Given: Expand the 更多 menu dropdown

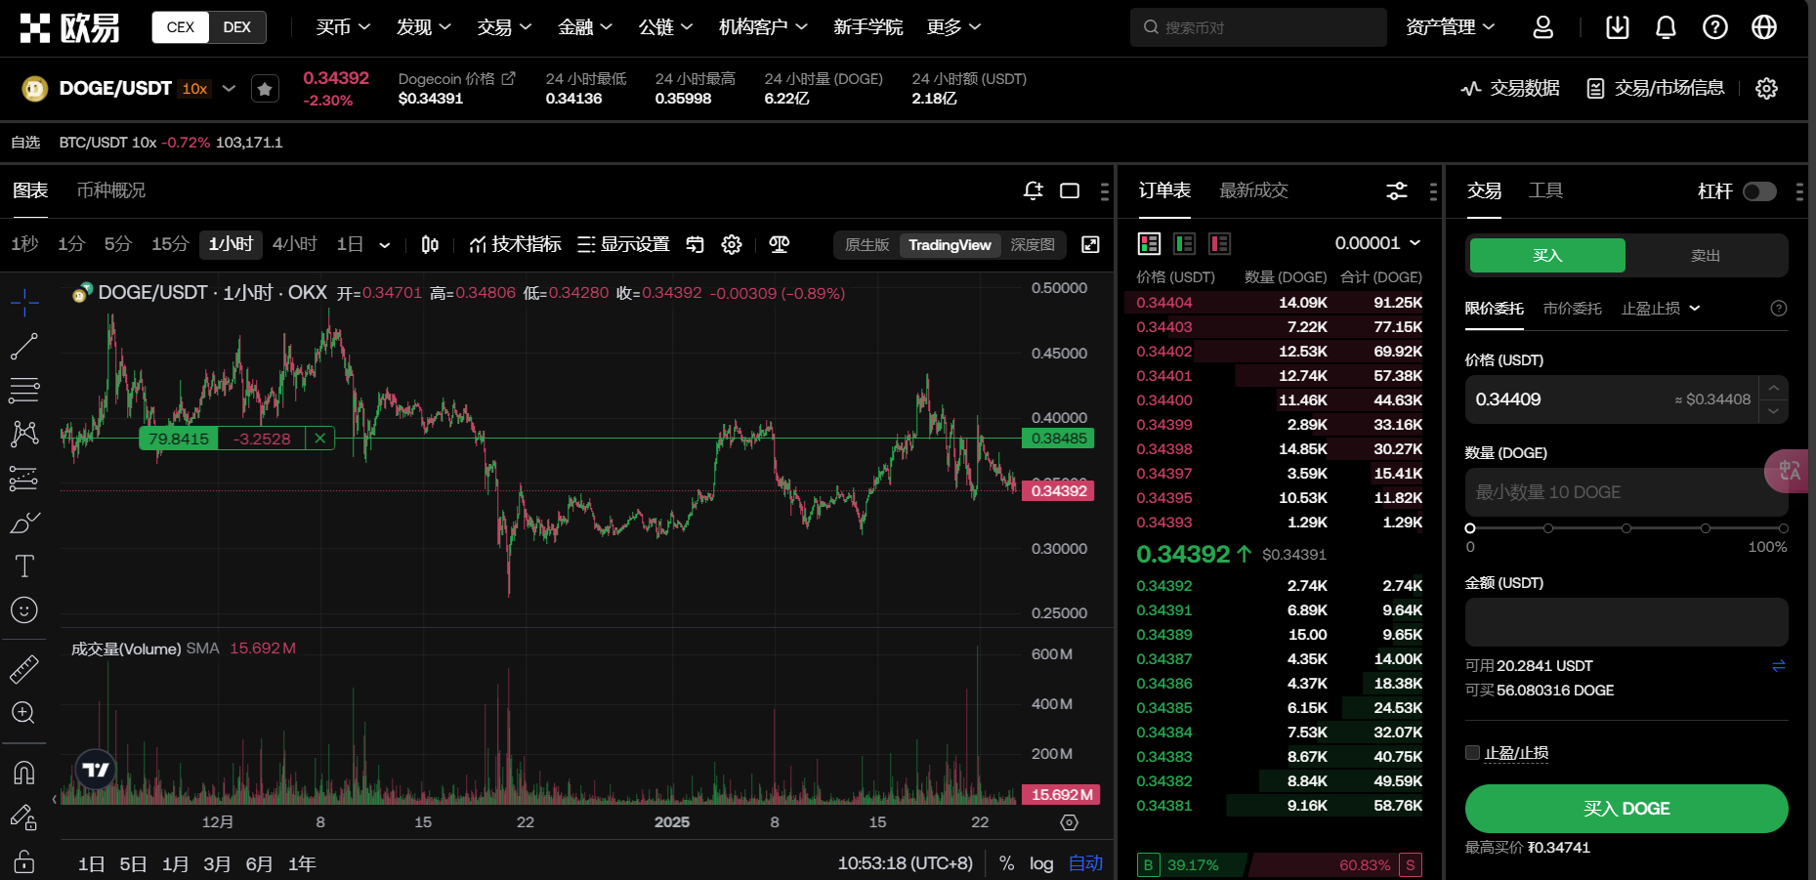Looking at the screenshot, I should 953,27.
